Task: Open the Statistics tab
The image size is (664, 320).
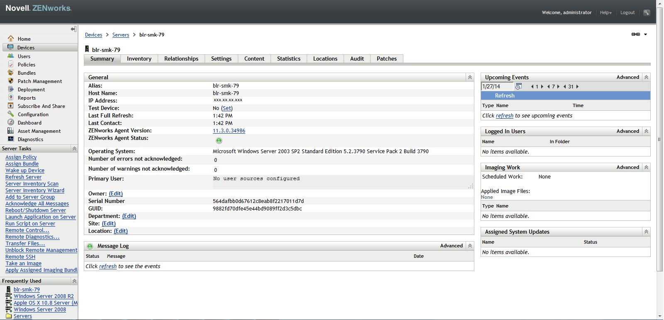Action: tap(289, 59)
